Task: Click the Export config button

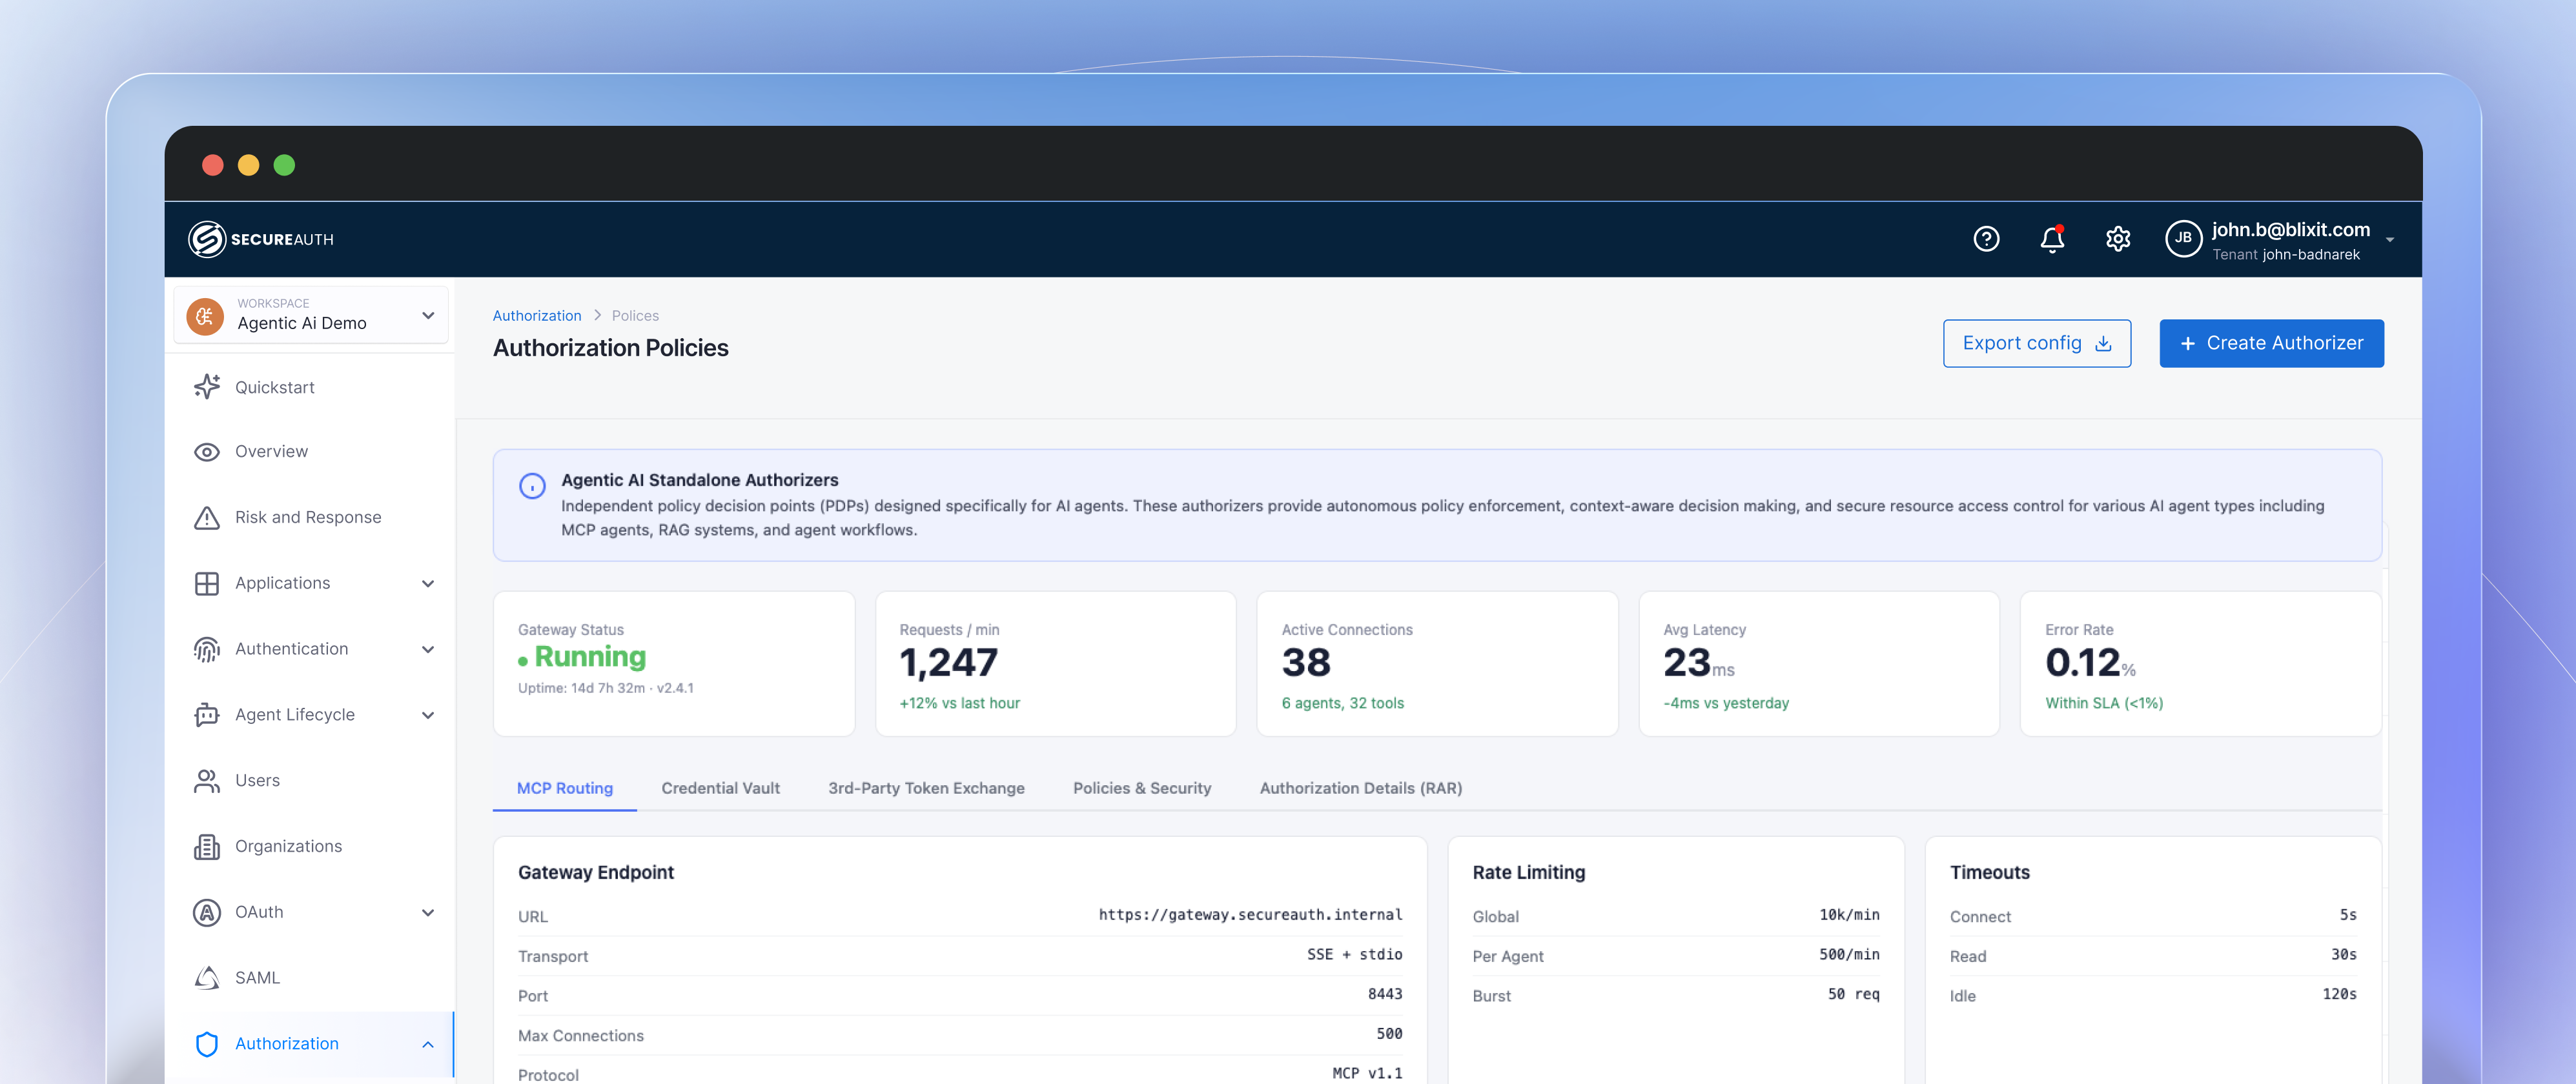Action: tap(2036, 343)
